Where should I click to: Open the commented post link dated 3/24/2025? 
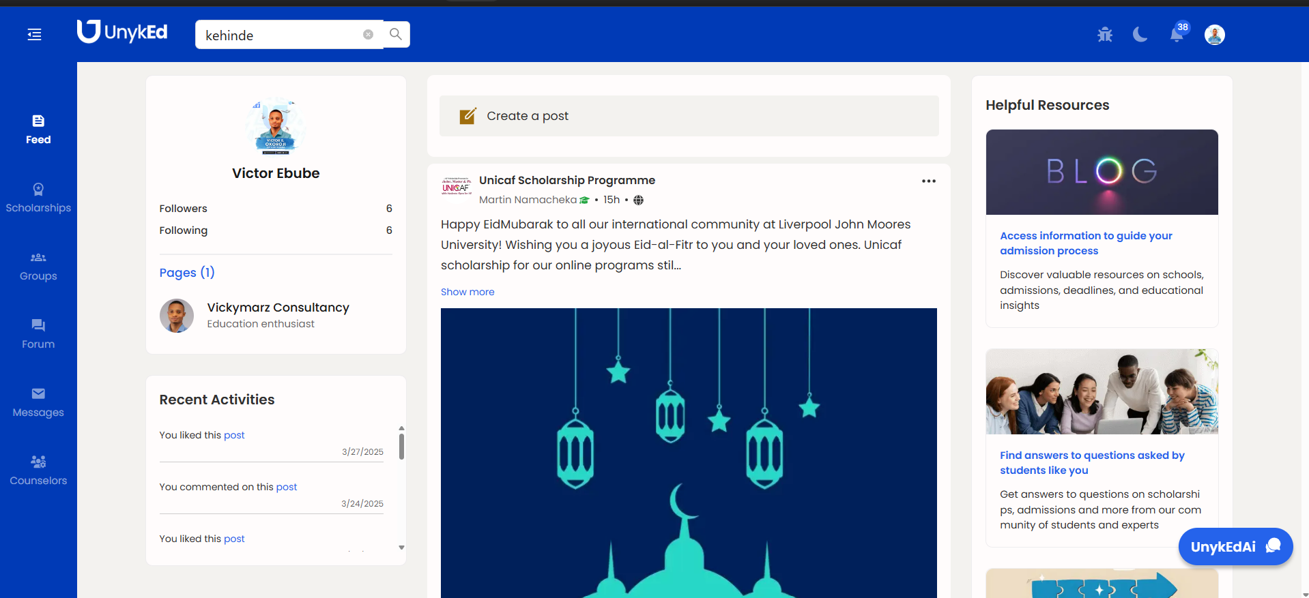(x=287, y=487)
